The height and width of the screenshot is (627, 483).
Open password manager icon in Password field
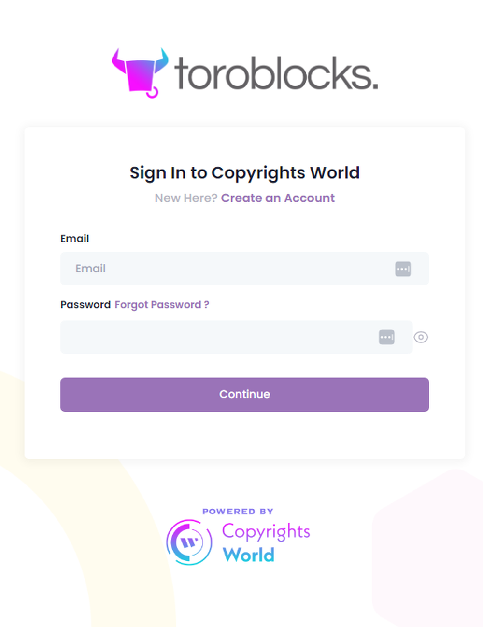point(386,337)
